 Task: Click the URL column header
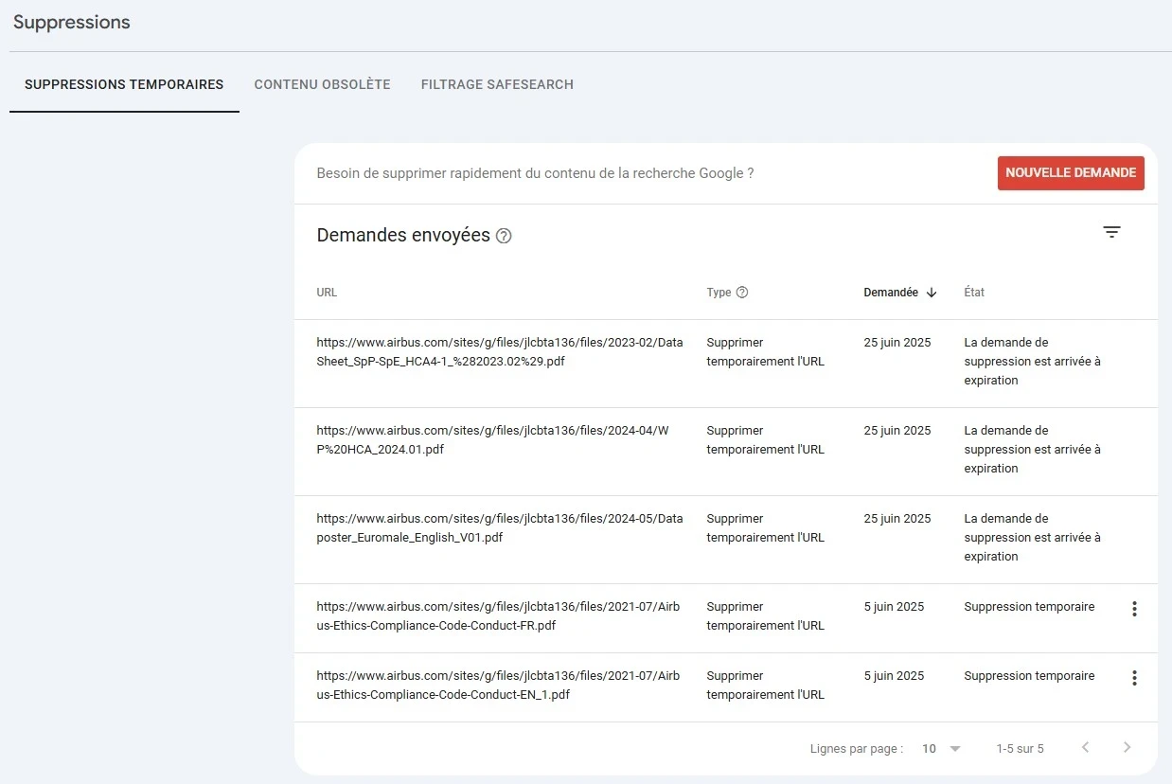click(327, 292)
